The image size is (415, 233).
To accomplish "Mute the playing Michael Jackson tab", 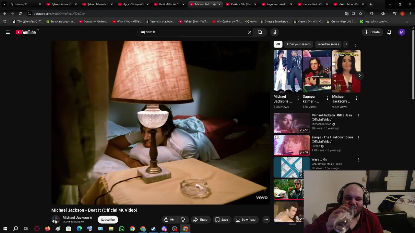I will pos(214,4).
